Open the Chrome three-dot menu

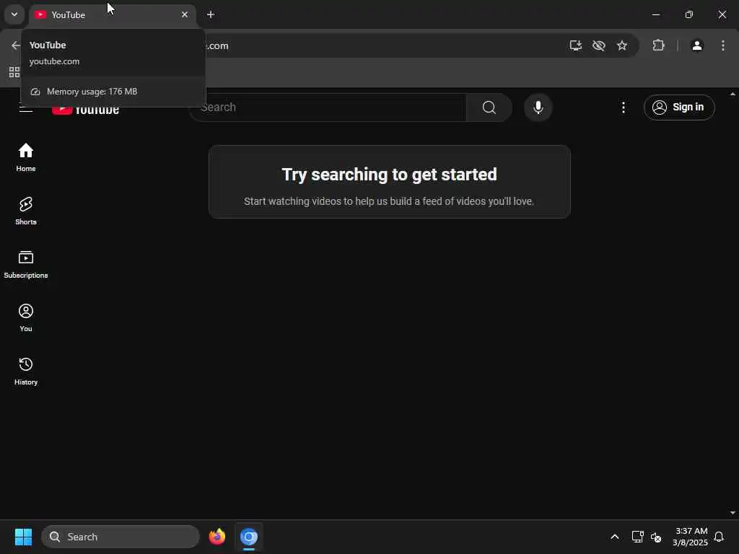pos(723,45)
